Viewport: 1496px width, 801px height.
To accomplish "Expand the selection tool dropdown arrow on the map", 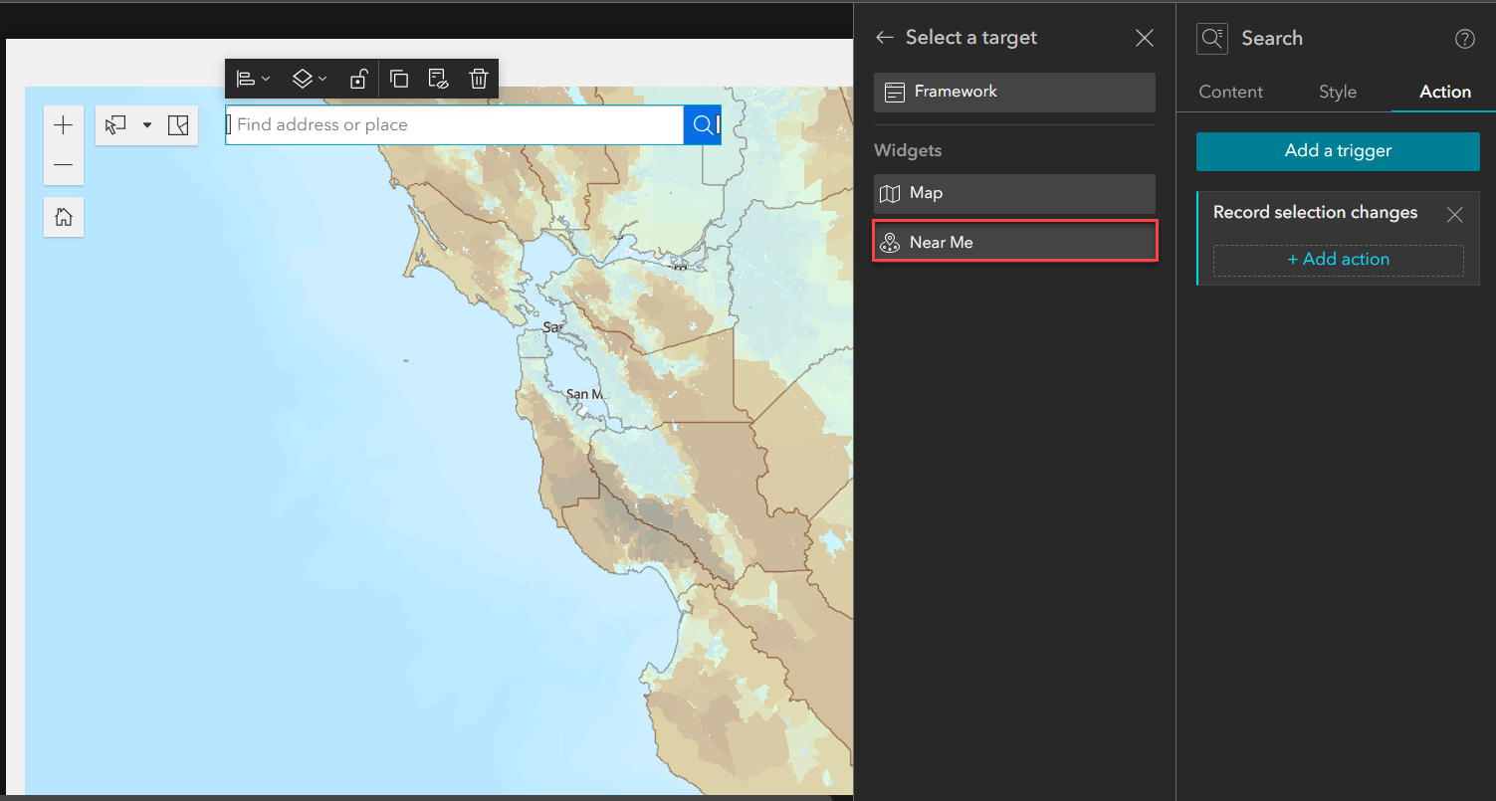I will (146, 124).
